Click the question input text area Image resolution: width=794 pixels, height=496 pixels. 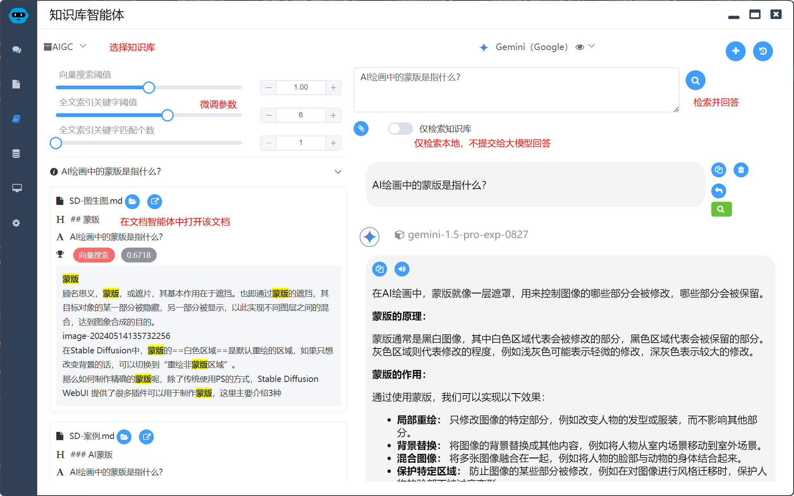pyautogui.click(x=516, y=90)
